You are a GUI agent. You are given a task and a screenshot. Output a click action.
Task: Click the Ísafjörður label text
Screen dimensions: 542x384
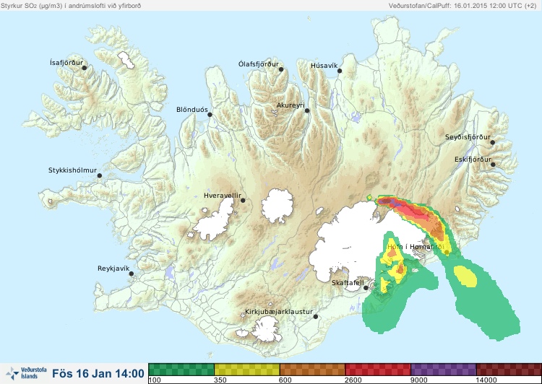[x=66, y=63]
